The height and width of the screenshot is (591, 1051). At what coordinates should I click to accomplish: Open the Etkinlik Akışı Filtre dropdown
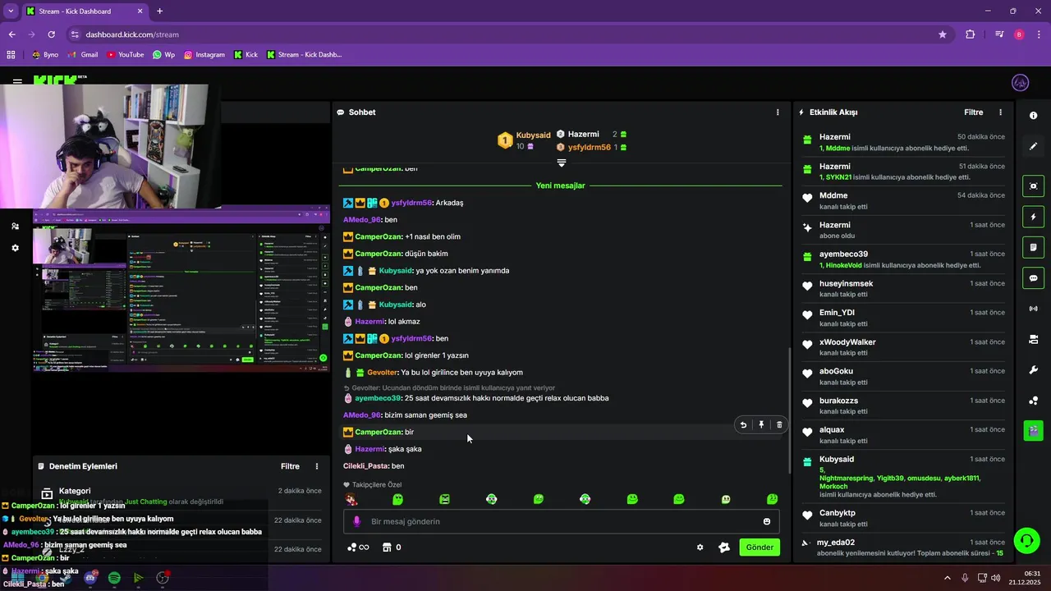click(973, 112)
